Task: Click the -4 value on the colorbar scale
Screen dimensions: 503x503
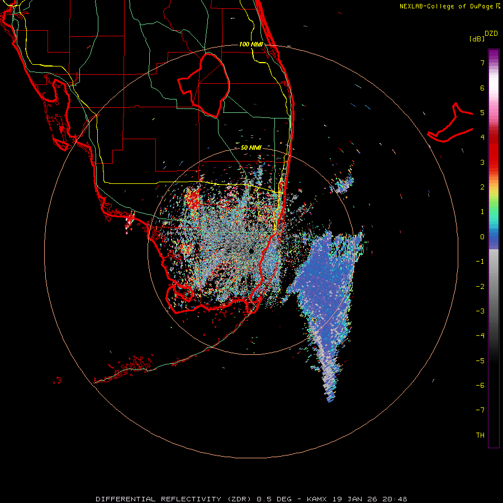Action: (480, 336)
